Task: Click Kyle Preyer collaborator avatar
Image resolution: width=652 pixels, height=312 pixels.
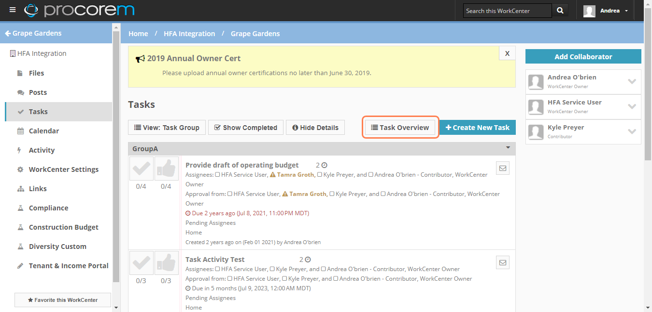Action: coord(536,132)
